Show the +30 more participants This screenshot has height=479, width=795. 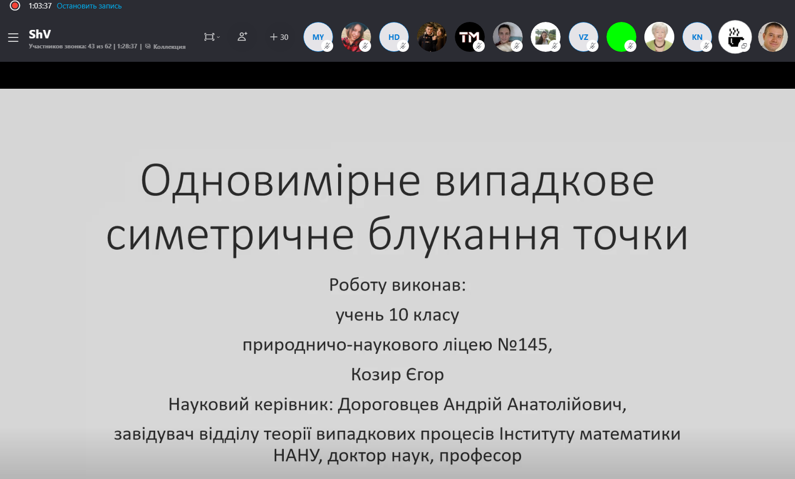(279, 37)
